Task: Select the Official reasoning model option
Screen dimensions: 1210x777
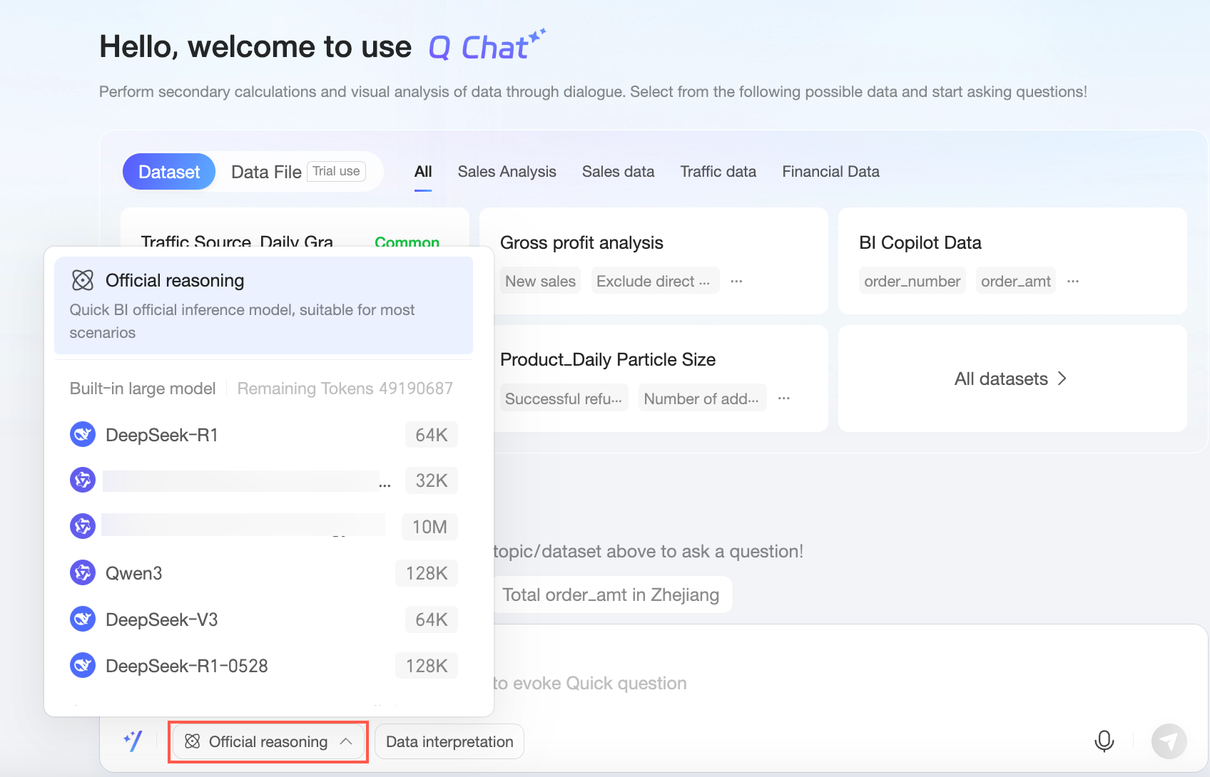Action: 263,305
